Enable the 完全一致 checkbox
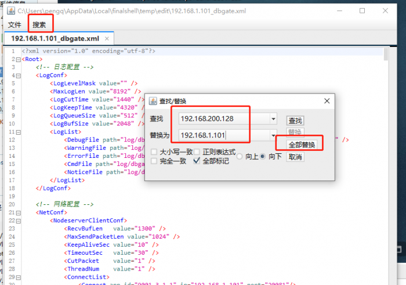This screenshot has height=285, width=406. coord(154,161)
